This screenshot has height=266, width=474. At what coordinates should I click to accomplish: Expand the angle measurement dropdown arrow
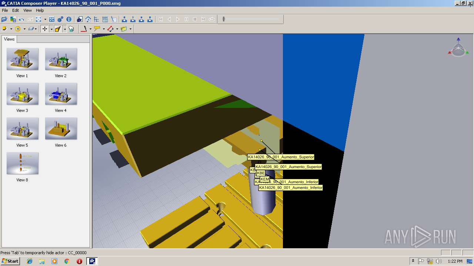point(90,29)
